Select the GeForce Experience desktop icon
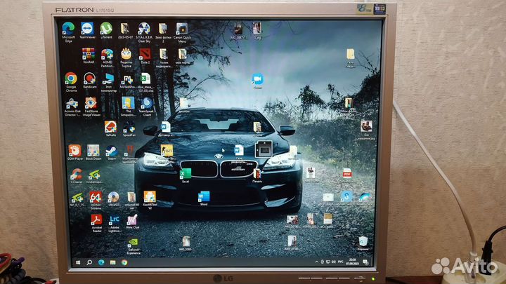 click(132, 242)
